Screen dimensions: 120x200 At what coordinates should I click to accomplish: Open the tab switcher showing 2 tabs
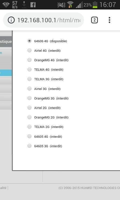click(x=94, y=20)
